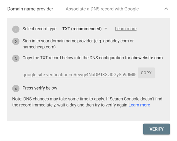Viewport: 177px width, 141px height.
Task: Click the step 1 number circle
Action: [x=16, y=29]
